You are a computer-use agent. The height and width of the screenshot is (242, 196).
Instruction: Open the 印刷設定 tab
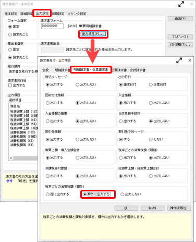coord(58,14)
